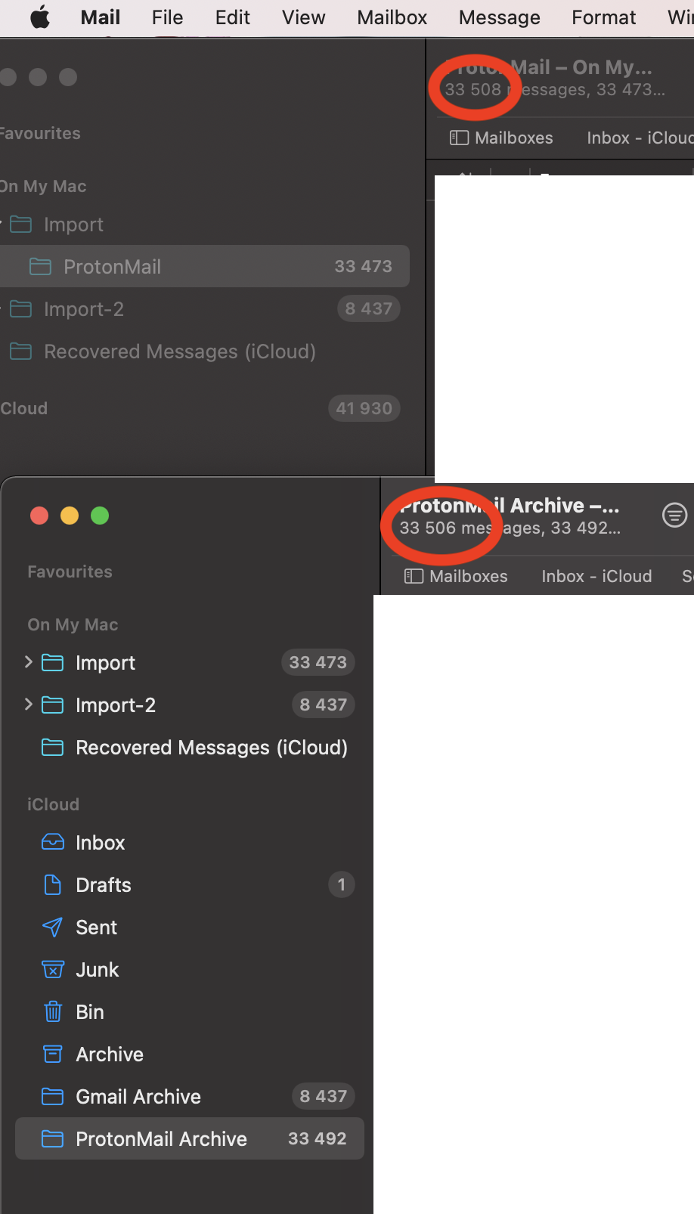Image resolution: width=694 pixels, height=1214 pixels.
Task: Open the Mailbox menu
Action: point(392,17)
